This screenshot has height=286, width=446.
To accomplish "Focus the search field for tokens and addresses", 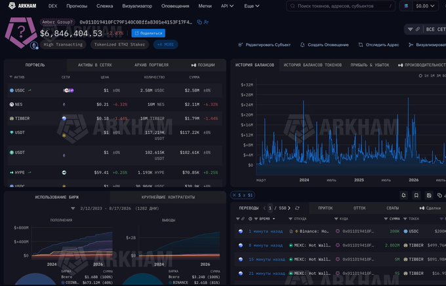I will pyautogui.click(x=341, y=6).
